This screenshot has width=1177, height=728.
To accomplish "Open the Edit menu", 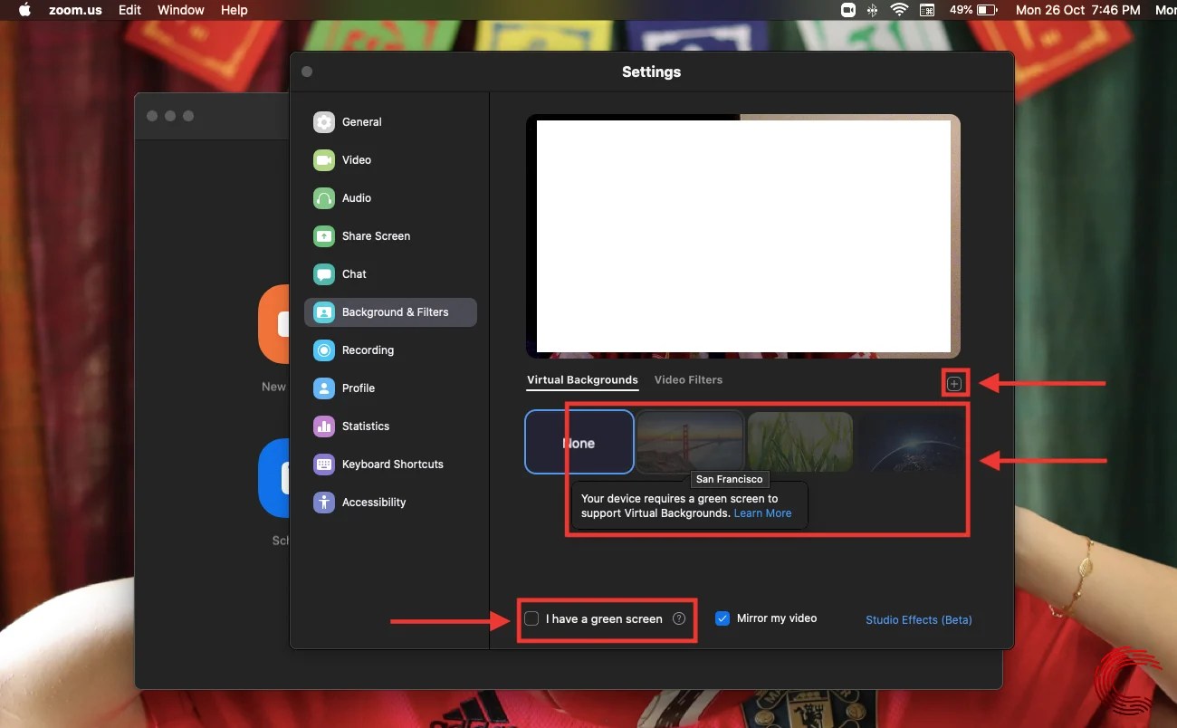I will [x=129, y=10].
